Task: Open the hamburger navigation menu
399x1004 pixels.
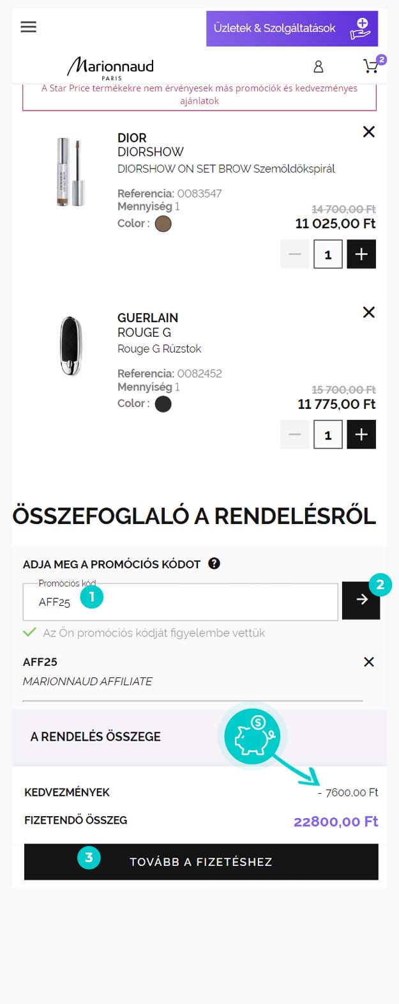Action: (28, 27)
